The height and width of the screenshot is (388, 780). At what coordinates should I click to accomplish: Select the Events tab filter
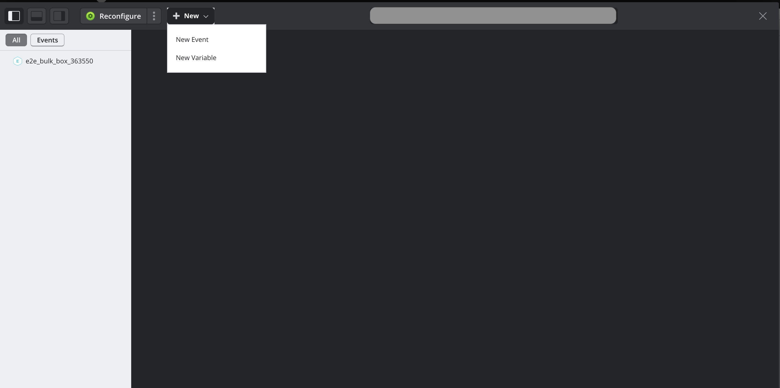click(47, 40)
